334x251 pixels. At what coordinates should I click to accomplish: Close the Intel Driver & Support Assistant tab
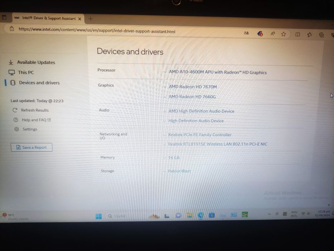[80, 19]
